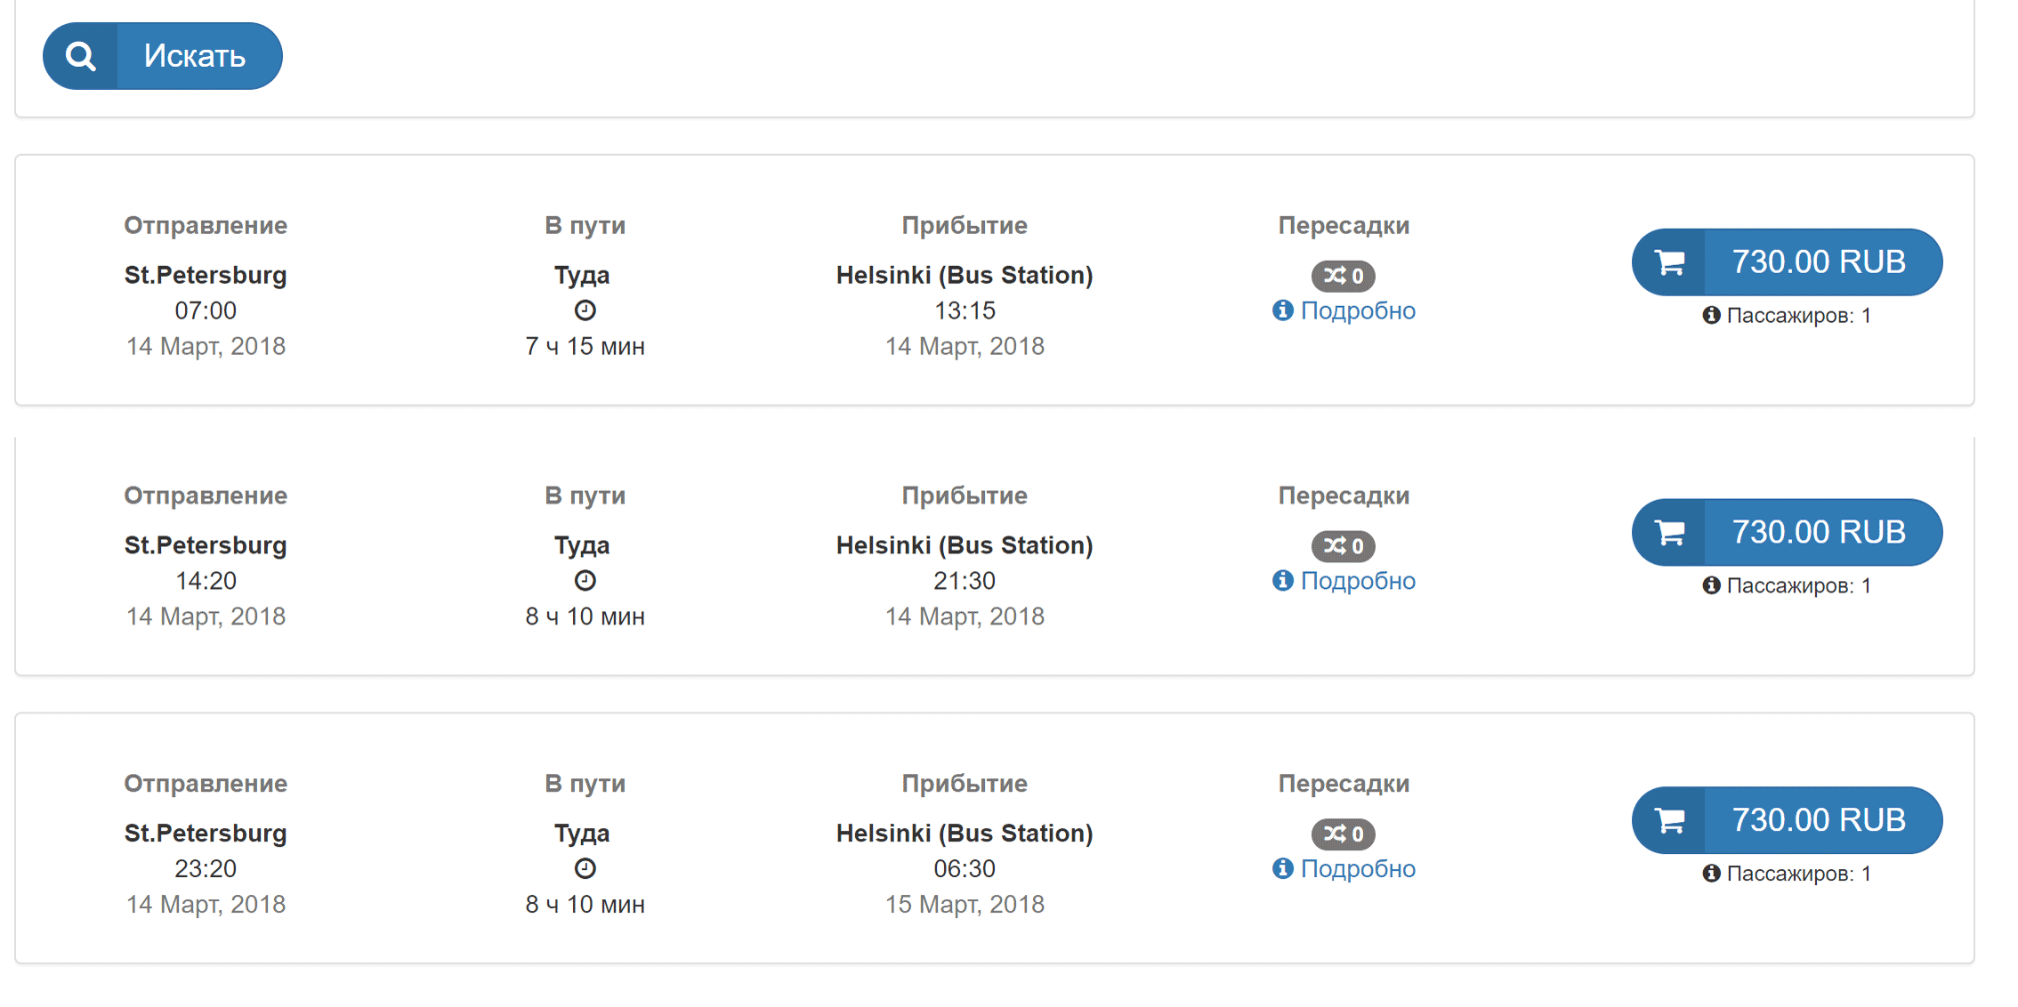Click the cart icon for the 14:20 departure
The image size is (2018, 1007).
1670,532
